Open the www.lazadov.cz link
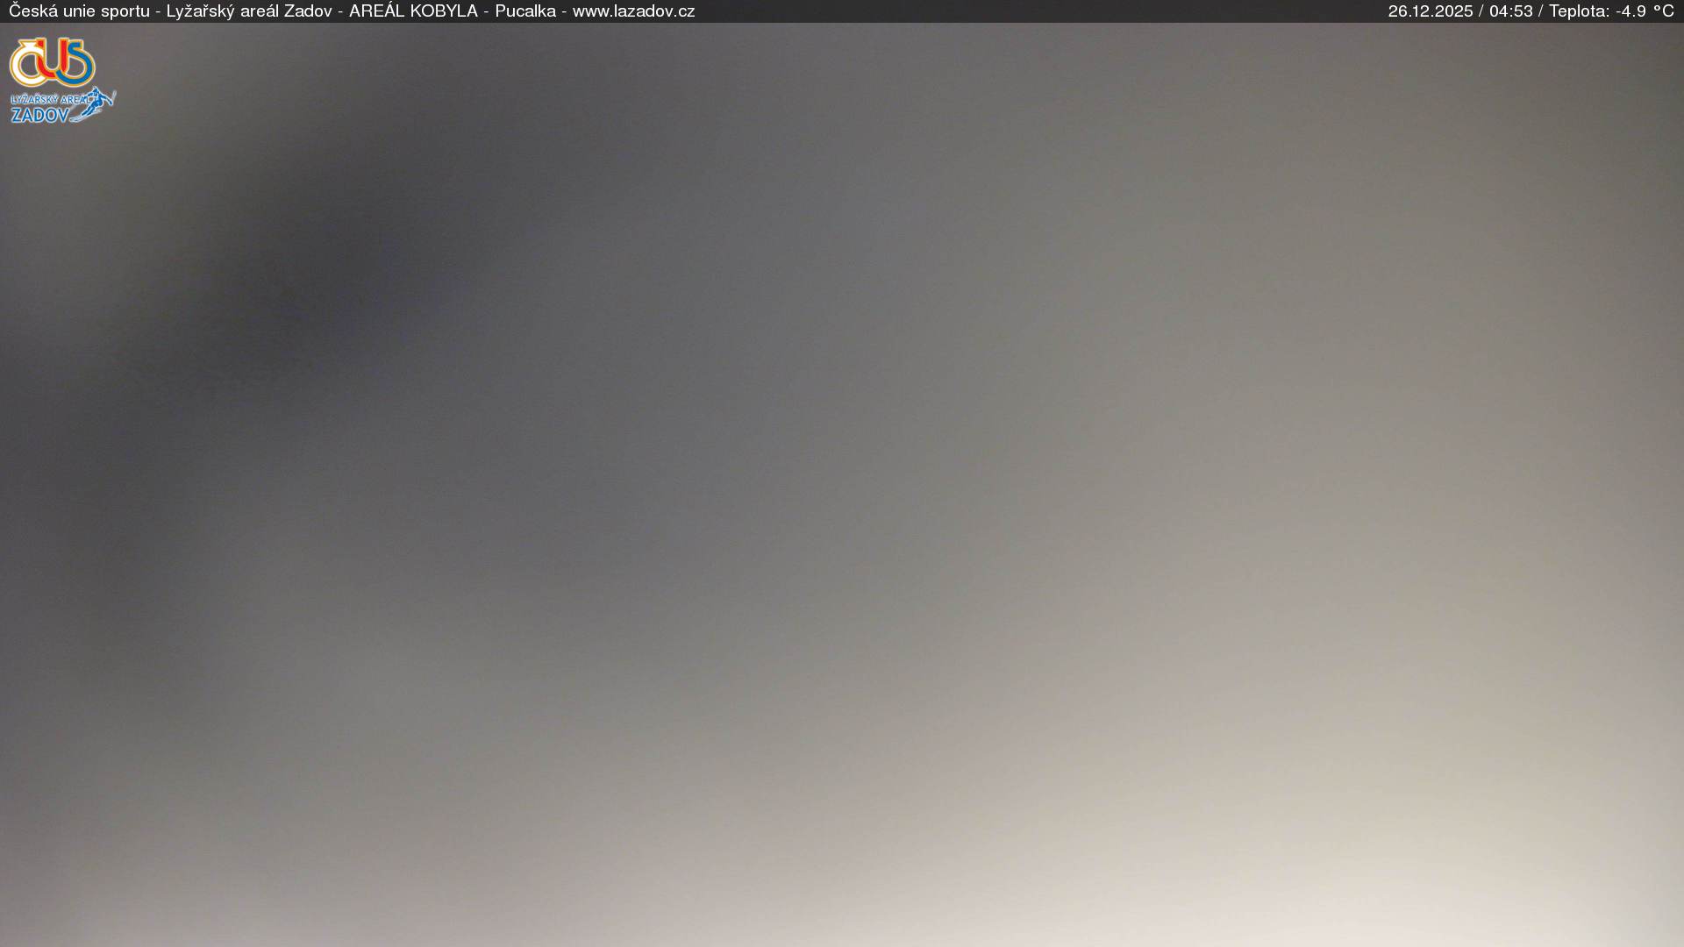 point(633,11)
